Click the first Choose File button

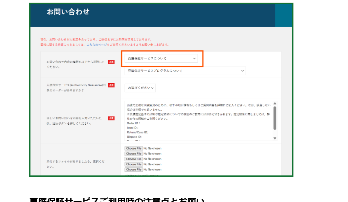tap(133, 148)
